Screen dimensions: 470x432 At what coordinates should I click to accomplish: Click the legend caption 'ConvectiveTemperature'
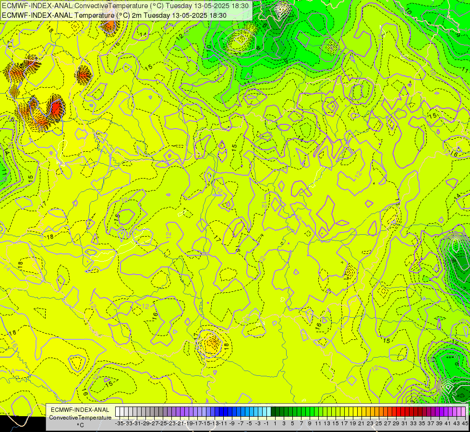[x=80, y=418]
